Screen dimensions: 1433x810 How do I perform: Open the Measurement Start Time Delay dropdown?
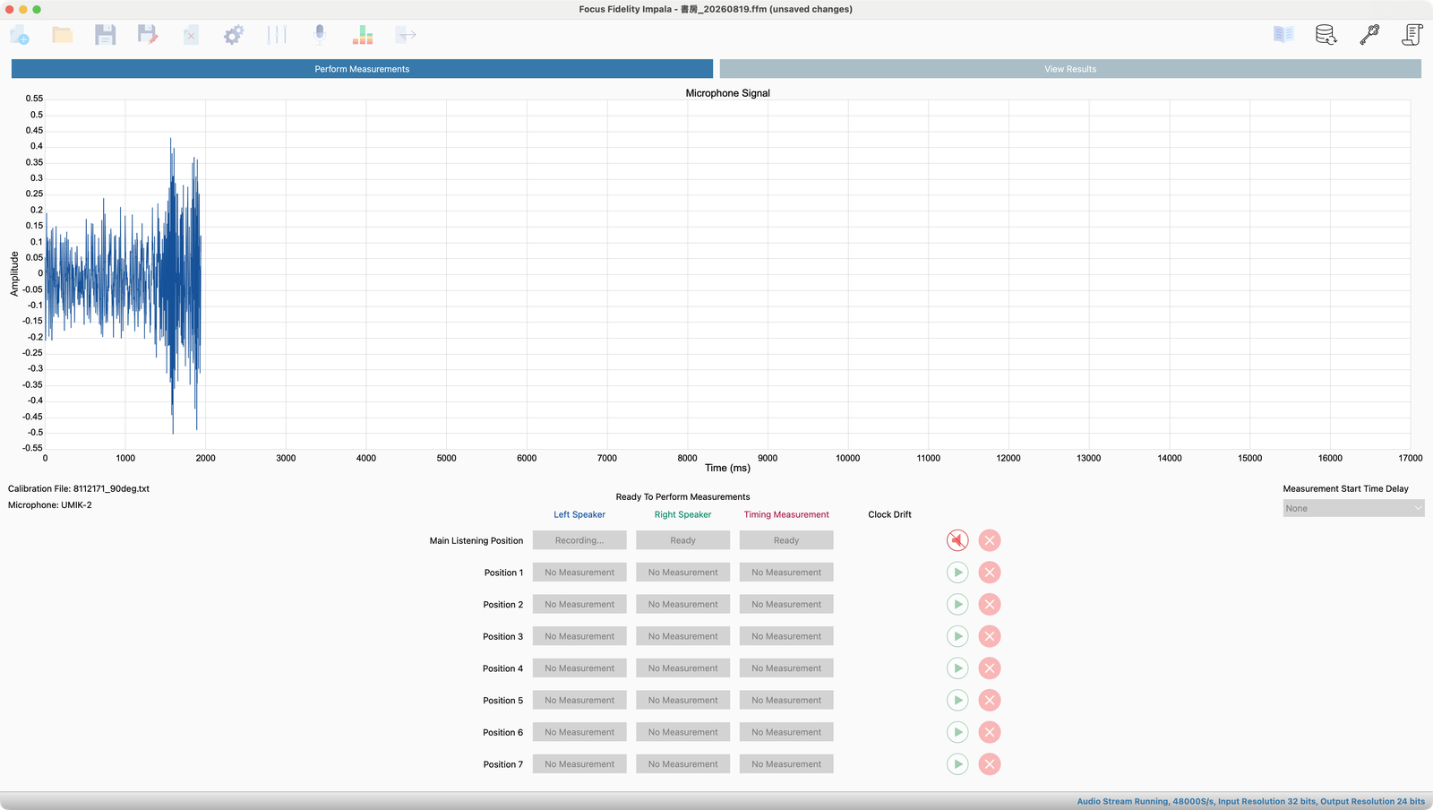1353,508
